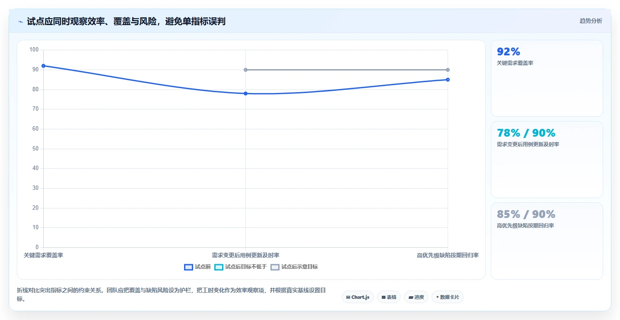Open the 85% / 90% data card
Image resolution: width=620 pixels, height=320 pixels.
click(x=547, y=241)
